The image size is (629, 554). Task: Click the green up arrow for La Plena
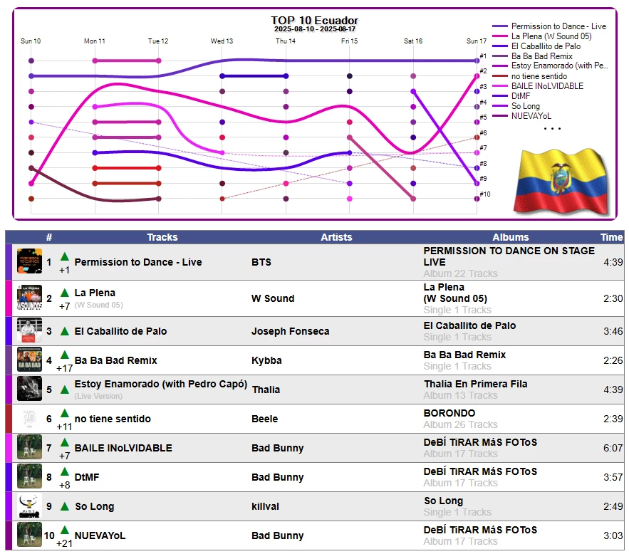(65, 293)
